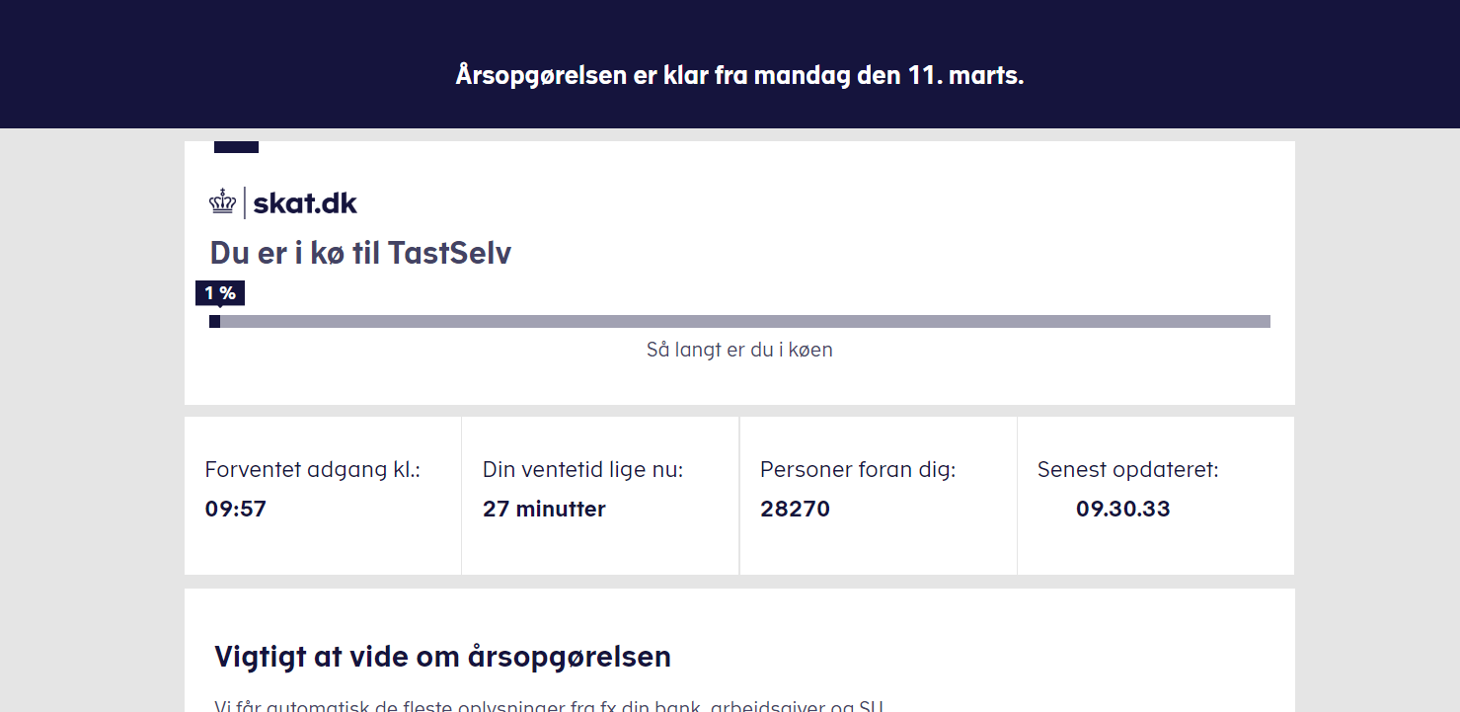Click the filled start of the queue progress bar
The height and width of the screenshot is (712, 1460).
click(214, 321)
